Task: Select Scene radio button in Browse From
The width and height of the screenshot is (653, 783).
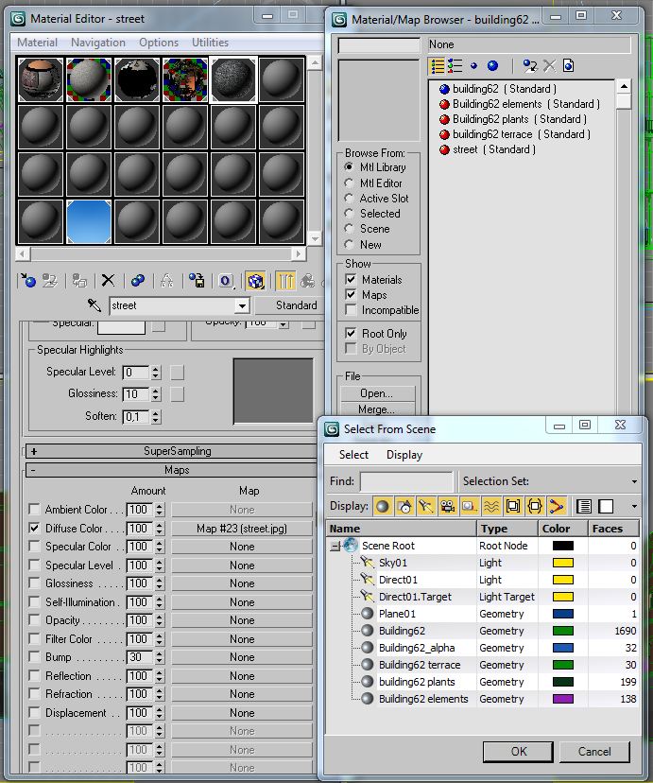Action: [350, 229]
